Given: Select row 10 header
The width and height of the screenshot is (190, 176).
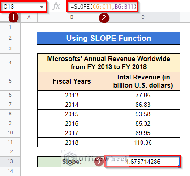Looking at the screenshot, I should click(x=10, y=133).
